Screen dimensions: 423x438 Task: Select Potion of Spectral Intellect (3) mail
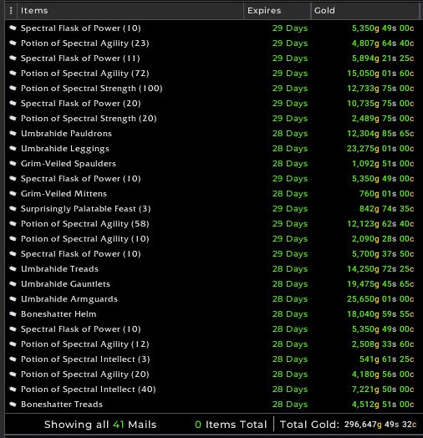tap(212, 359)
